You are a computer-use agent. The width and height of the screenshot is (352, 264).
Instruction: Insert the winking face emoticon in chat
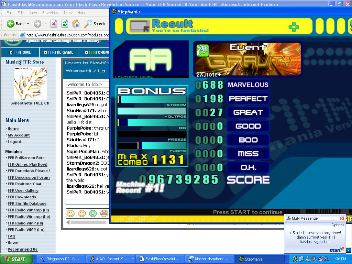pyautogui.click(x=82, y=213)
